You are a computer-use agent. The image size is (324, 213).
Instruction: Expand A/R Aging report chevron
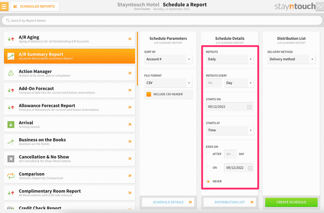[x=130, y=39]
